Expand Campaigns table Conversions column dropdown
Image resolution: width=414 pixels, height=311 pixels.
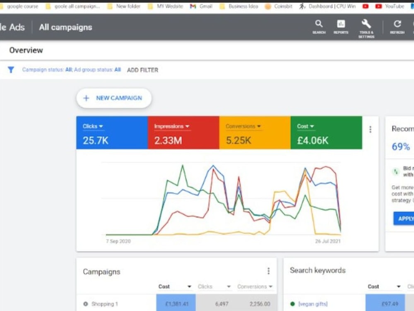coord(270,287)
